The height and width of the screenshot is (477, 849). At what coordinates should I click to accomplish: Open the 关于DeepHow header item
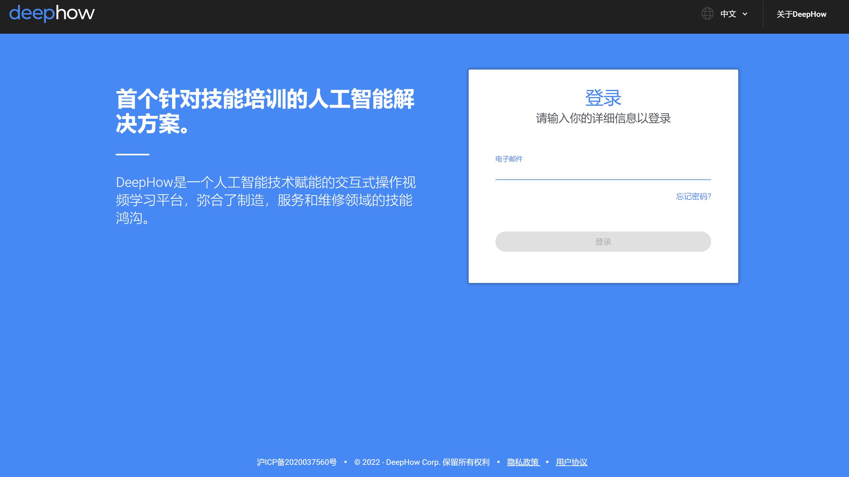801,14
